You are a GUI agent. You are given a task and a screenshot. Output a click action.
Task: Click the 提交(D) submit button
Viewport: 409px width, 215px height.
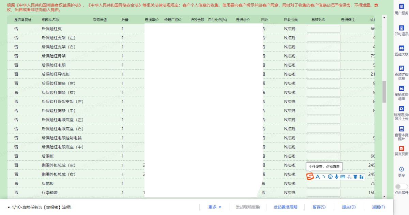coord(349,207)
